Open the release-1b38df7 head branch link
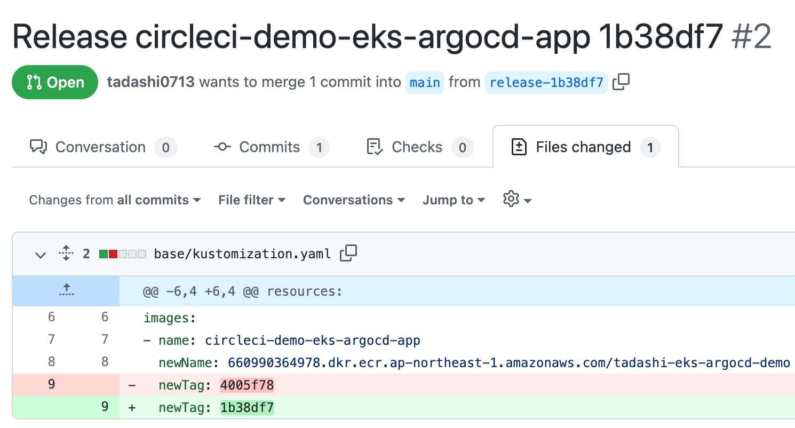795x428 pixels. click(546, 83)
